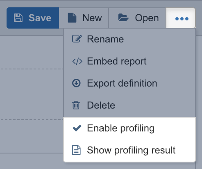Viewport: 202px width, 169px height.
Task: Click the New button label
Action: (92, 18)
